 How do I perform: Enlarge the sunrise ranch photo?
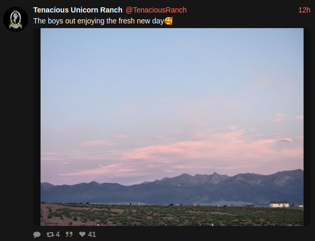tap(172, 127)
